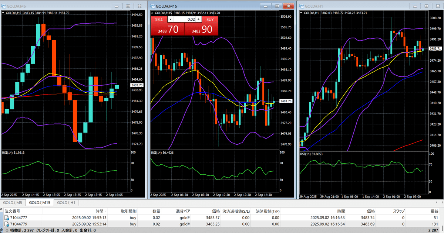This screenshot has width=444, height=233.
Task: Click the current price tag 3483.71 on the H1 chart
Action: tap(435, 49)
